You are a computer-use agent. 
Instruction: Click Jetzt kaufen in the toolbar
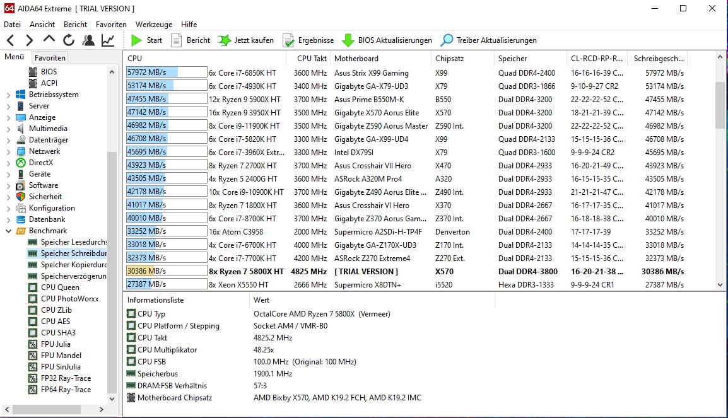tap(246, 40)
